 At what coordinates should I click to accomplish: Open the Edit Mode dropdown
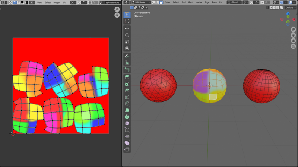(x=141, y=2)
